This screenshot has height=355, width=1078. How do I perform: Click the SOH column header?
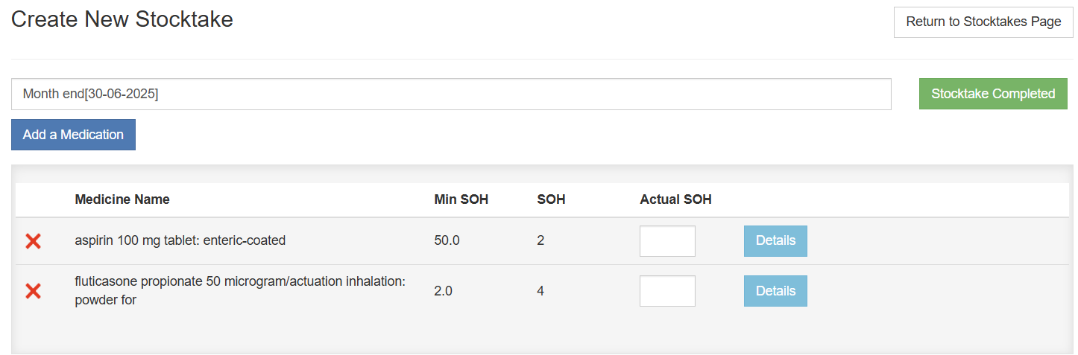[551, 199]
